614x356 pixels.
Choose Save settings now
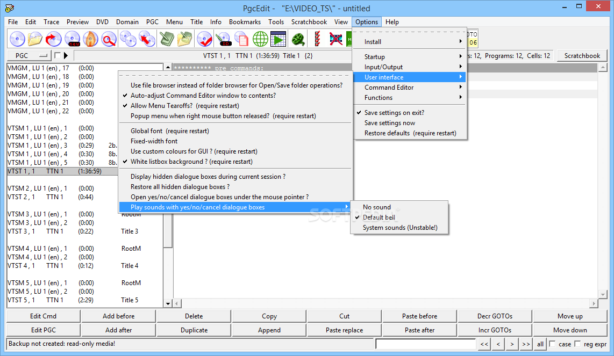point(410,123)
